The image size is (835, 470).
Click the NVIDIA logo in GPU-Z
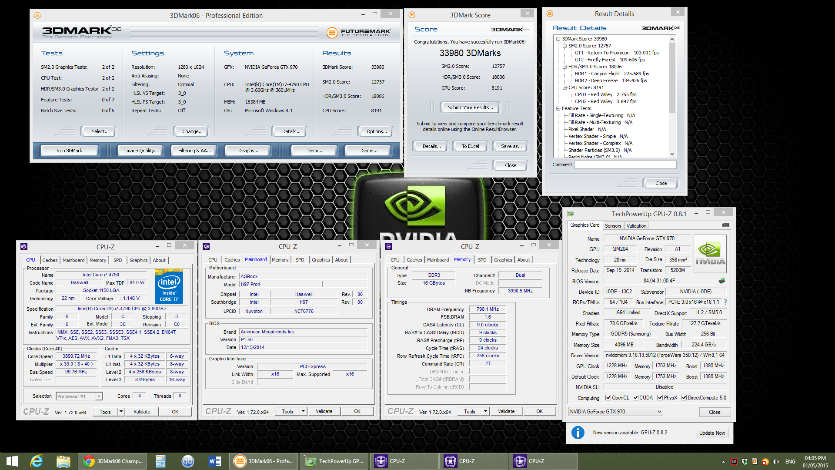pos(710,254)
